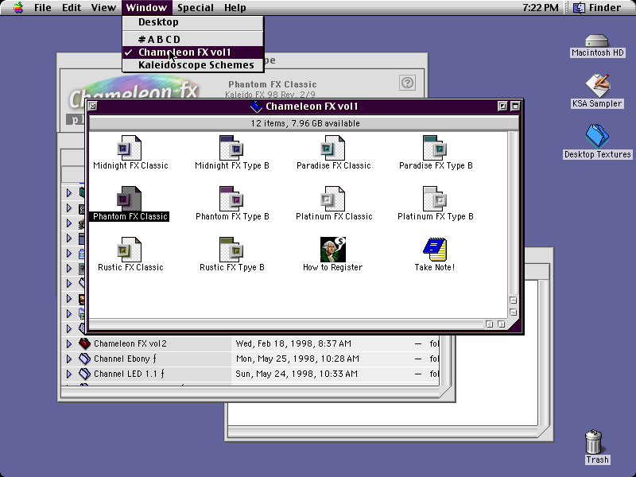Open the File menu
Screen dimensions: 636x477
43,7
